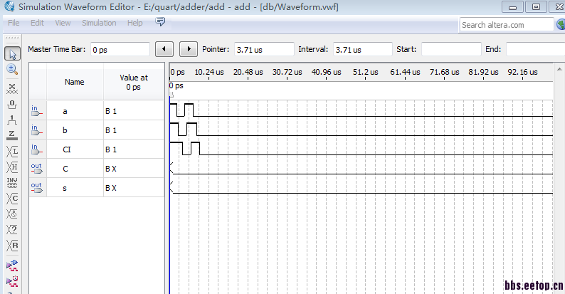Apply High Impedance (Z) tool
Viewport: 565px width, 294px height.
(12, 135)
